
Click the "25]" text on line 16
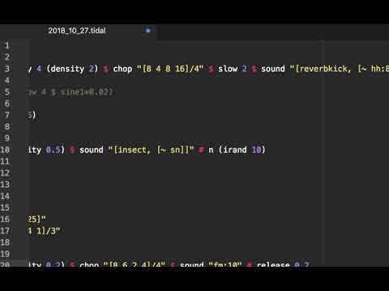coord(35,219)
